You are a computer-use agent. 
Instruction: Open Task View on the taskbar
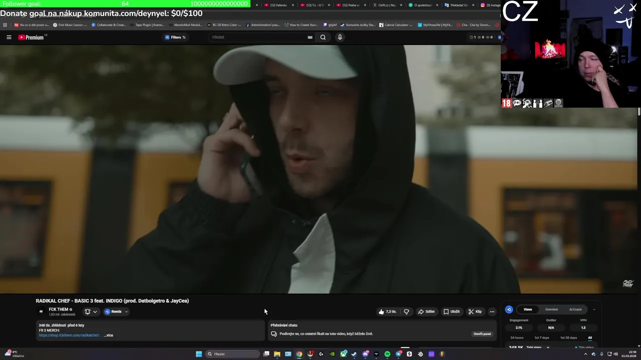click(x=266, y=354)
